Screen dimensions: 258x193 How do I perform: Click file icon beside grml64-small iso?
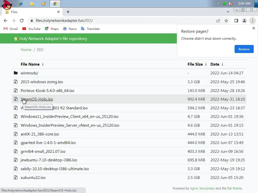click(x=16, y=151)
